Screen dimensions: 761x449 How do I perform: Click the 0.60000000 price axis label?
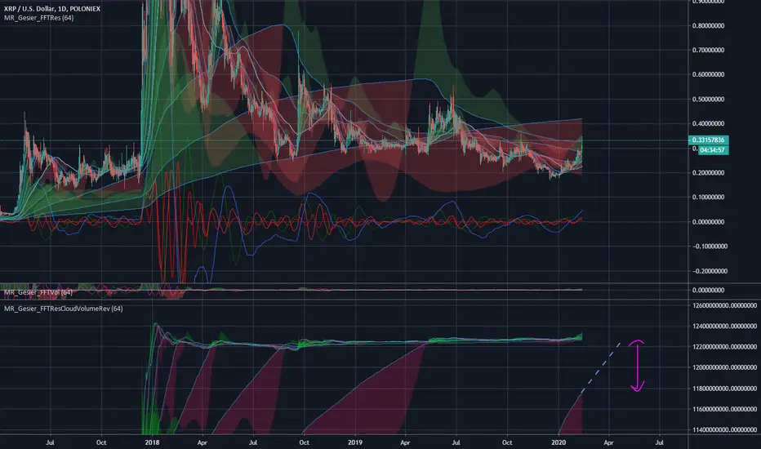[708, 74]
